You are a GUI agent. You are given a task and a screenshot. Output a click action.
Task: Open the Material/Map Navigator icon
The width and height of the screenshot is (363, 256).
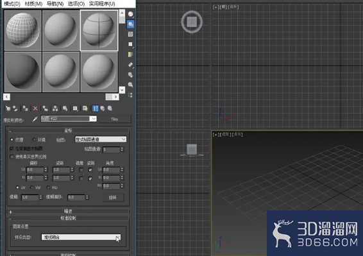coord(131,94)
